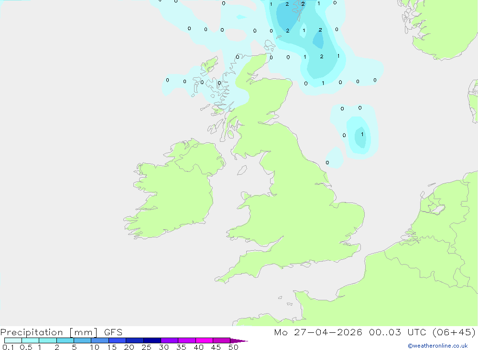Click the '(06+45)' forecast run text

coord(454,332)
